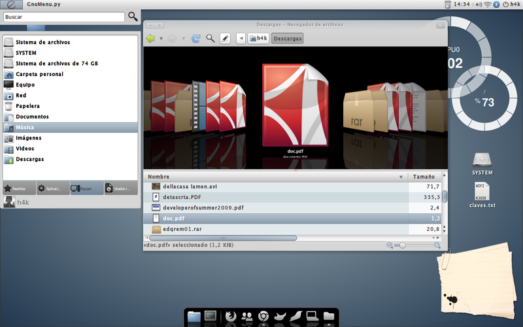Go to the h4k home path button
Screen dimensions: 523x327
click(258, 39)
